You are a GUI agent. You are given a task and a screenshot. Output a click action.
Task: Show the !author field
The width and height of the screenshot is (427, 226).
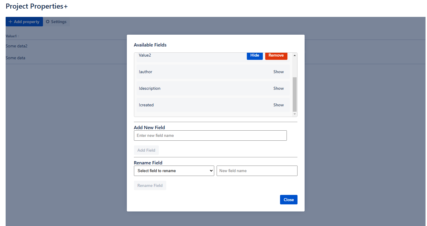(x=278, y=72)
